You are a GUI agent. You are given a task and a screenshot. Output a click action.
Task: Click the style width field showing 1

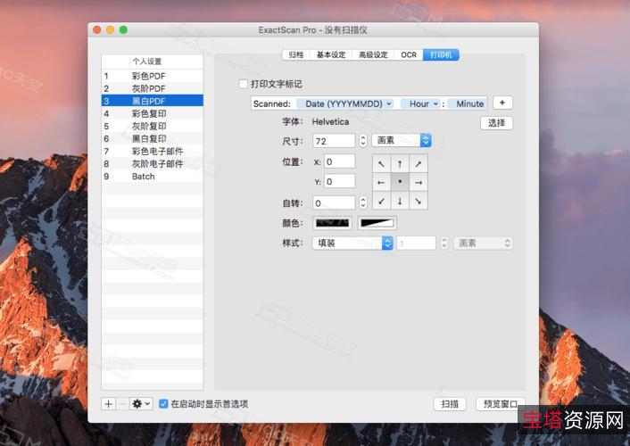[416, 243]
